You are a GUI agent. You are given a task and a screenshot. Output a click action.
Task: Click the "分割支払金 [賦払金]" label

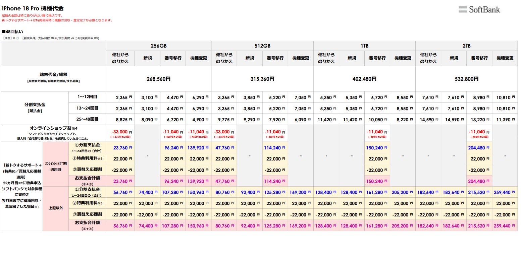click(35, 108)
